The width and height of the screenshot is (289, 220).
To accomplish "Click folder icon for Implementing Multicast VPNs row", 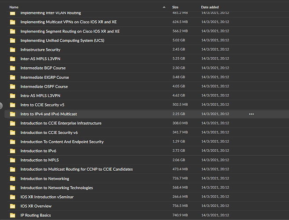I will 12,22.
